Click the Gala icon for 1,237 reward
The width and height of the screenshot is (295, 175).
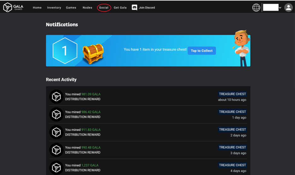pyautogui.click(x=56, y=168)
